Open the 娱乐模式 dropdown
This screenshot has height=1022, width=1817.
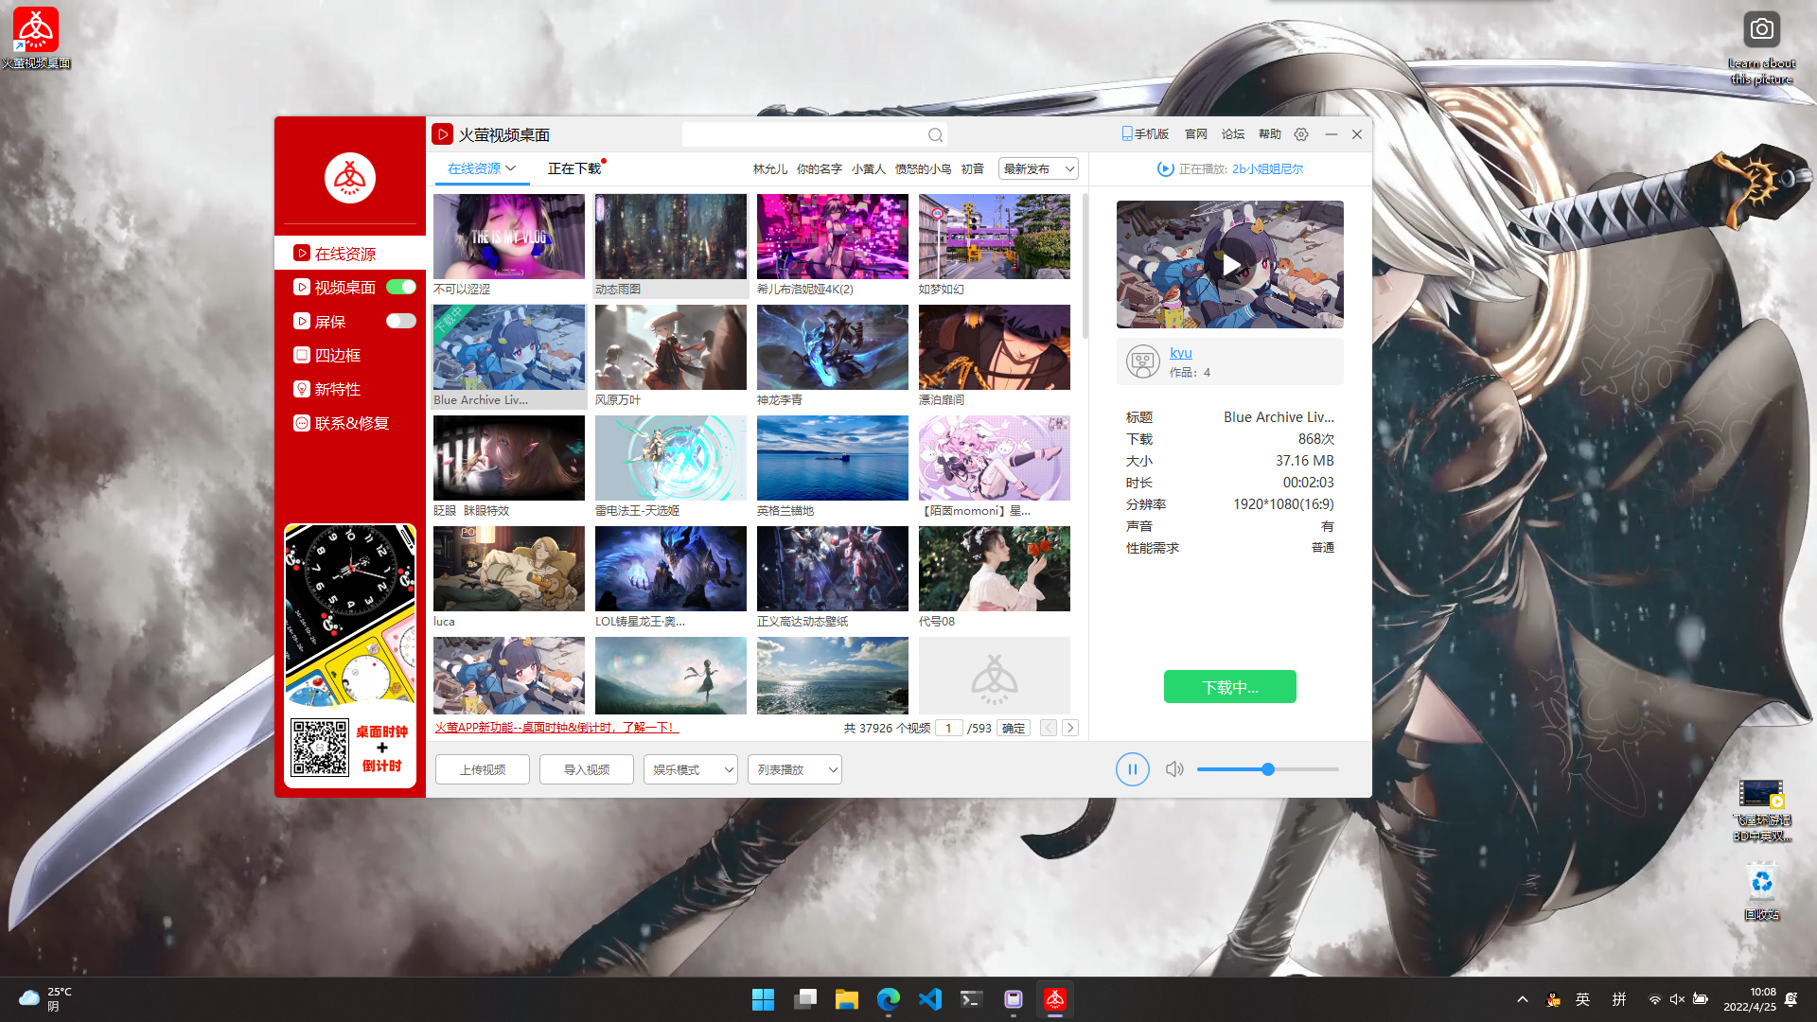point(691,769)
